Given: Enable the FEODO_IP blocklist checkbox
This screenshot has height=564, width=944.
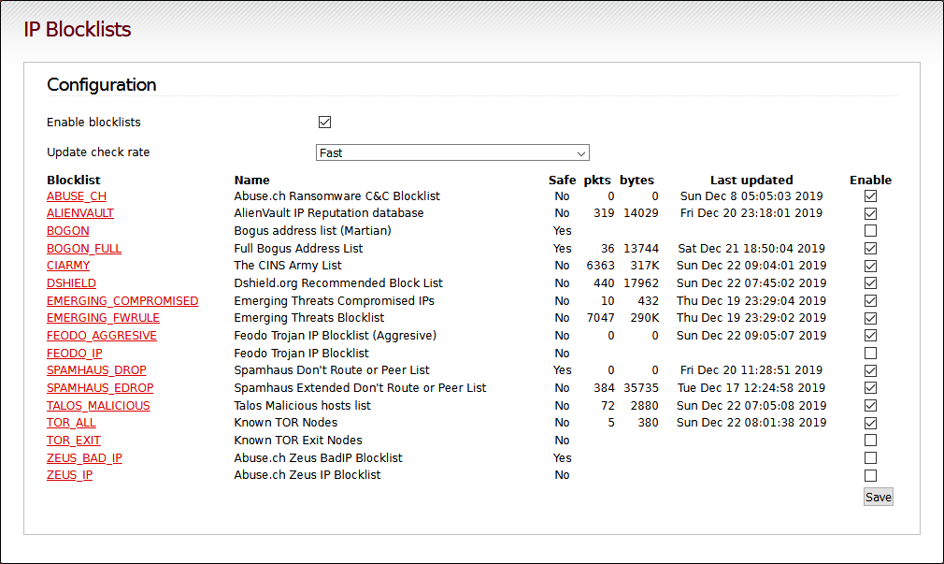Looking at the screenshot, I should point(870,354).
